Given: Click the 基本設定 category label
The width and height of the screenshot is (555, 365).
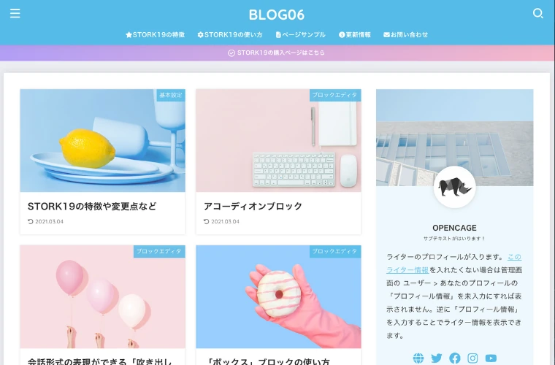Looking at the screenshot, I should pos(171,95).
